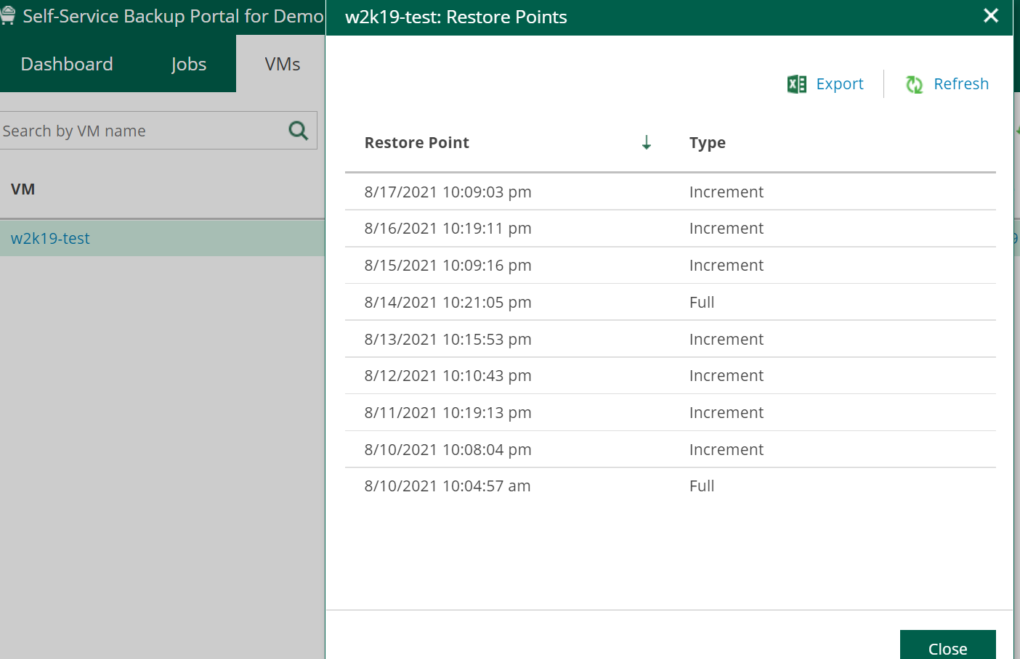
Task: Sort by the Type column header
Action: 707,143
